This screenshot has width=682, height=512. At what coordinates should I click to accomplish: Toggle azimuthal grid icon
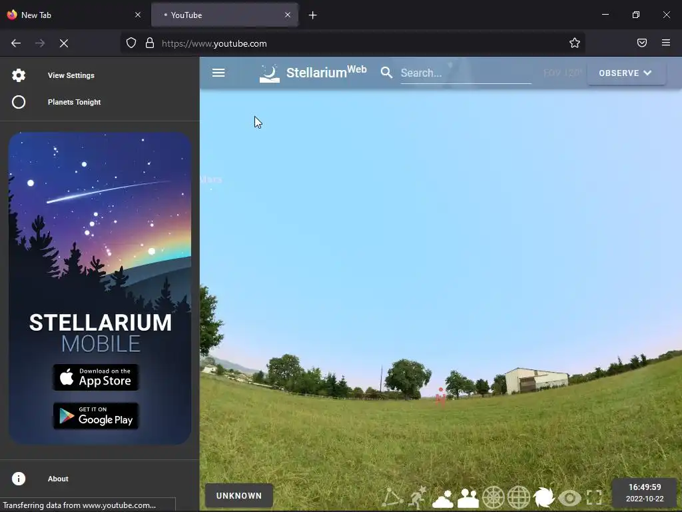click(494, 497)
